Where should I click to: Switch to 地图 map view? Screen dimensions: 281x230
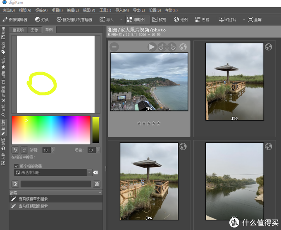pyautogui.click(x=181, y=19)
